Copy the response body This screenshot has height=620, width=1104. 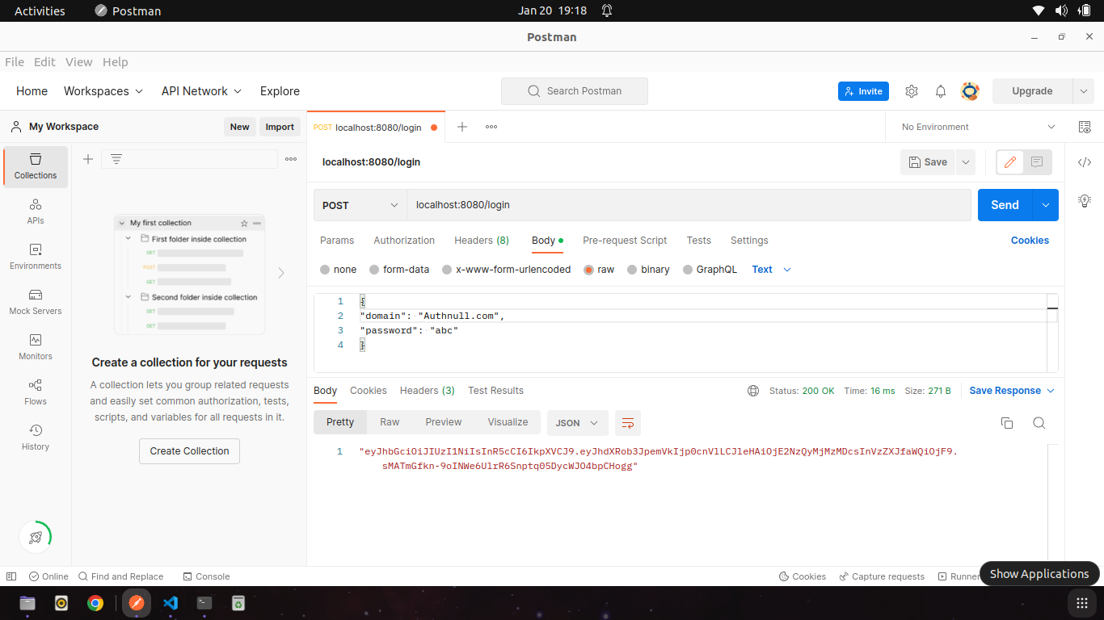tap(1006, 422)
